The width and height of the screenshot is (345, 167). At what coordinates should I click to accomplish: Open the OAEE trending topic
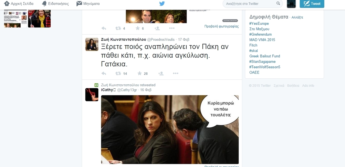254,73
